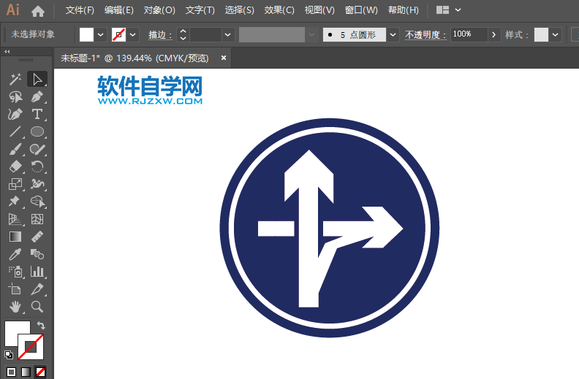Select the Rotate tool

(37, 166)
